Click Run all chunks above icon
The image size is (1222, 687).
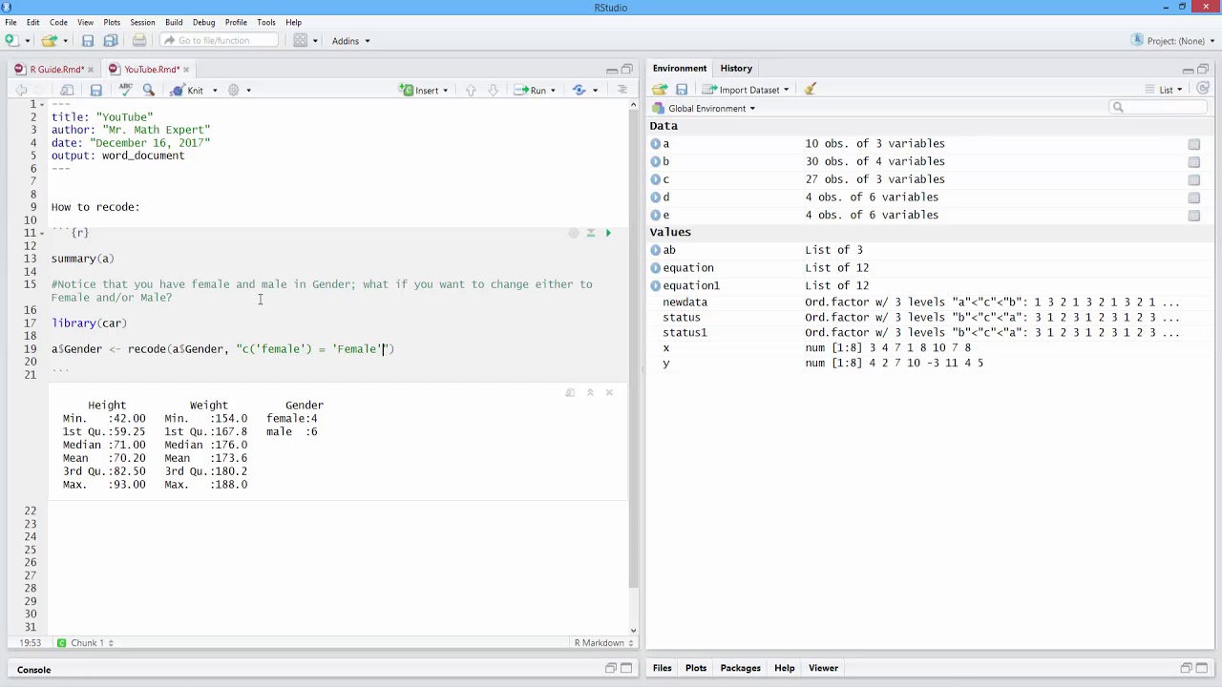[591, 233]
